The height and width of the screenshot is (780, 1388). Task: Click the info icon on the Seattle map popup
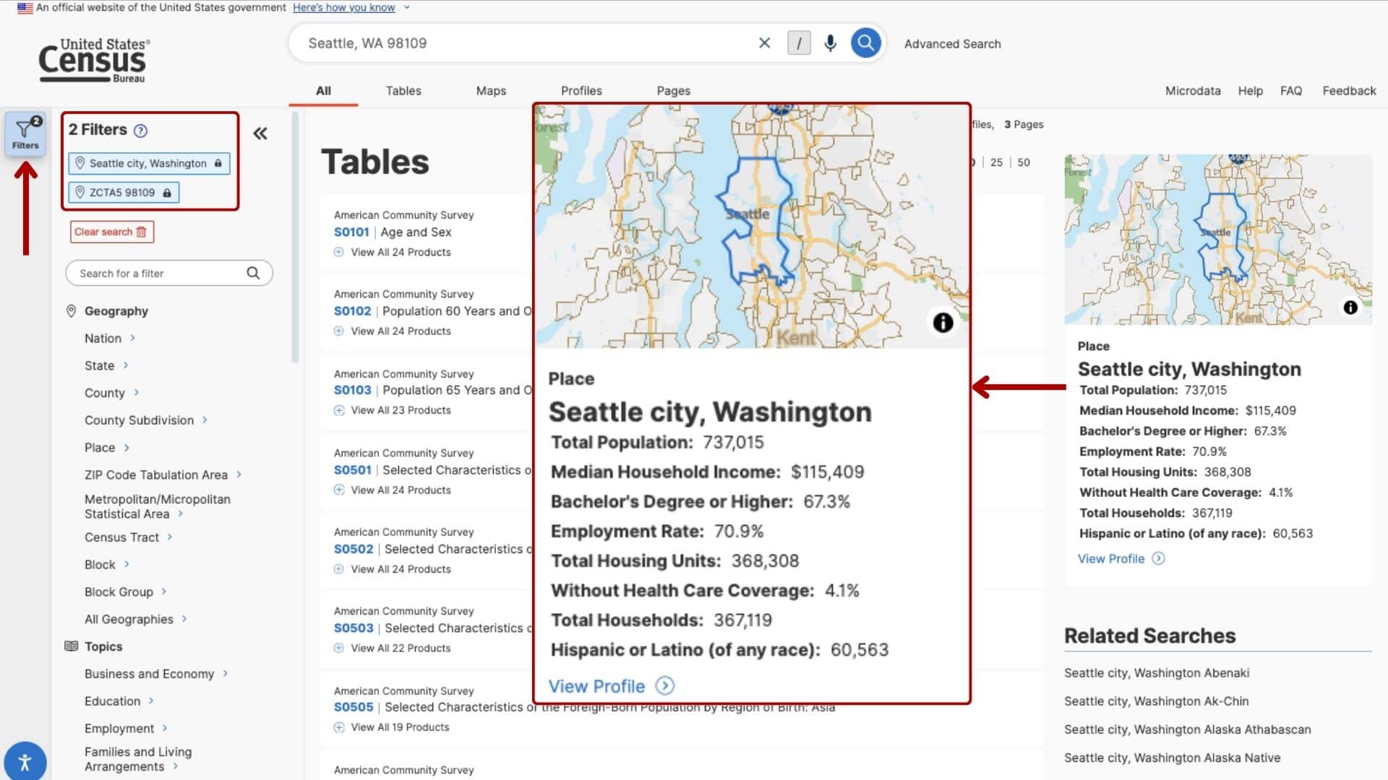click(x=942, y=323)
